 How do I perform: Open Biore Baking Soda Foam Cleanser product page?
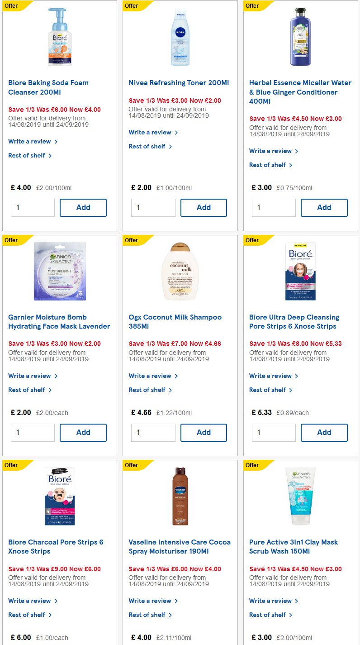(x=48, y=87)
